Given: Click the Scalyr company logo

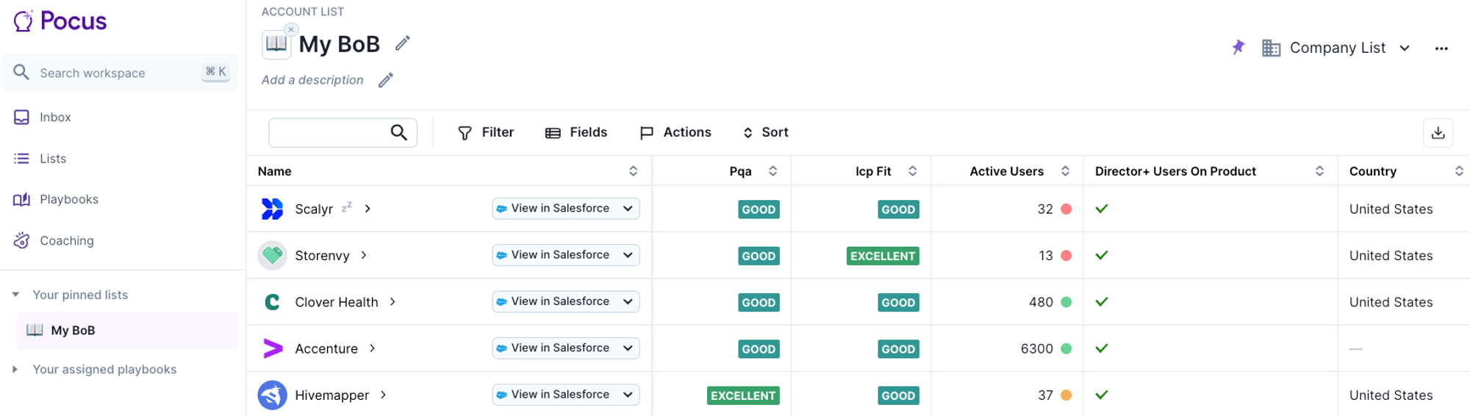Looking at the screenshot, I should [x=272, y=209].
